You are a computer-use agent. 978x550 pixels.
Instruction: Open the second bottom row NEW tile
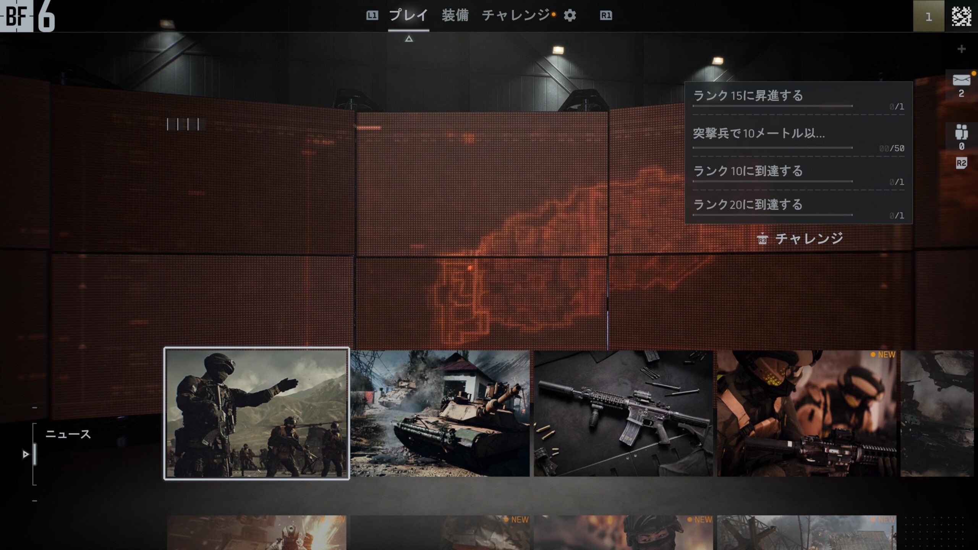pyautogui.click(x=440, y=533)
